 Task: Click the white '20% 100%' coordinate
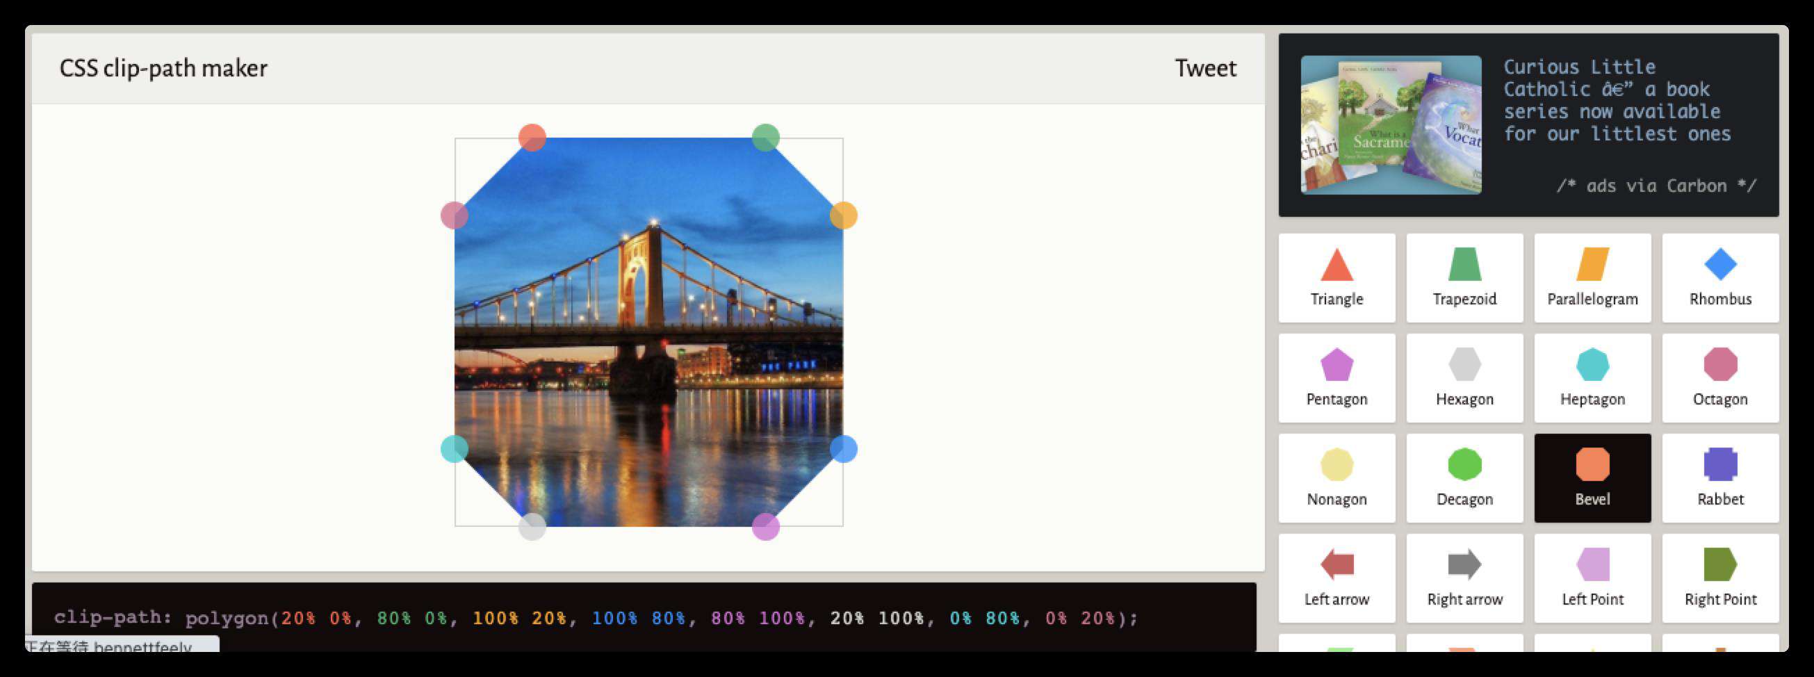click(877, 619)
